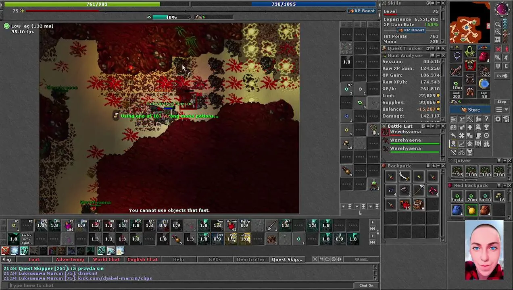513x290 pixels.
Task: Click the mana bar showing 738/1095
Action: tap(284, 4)
